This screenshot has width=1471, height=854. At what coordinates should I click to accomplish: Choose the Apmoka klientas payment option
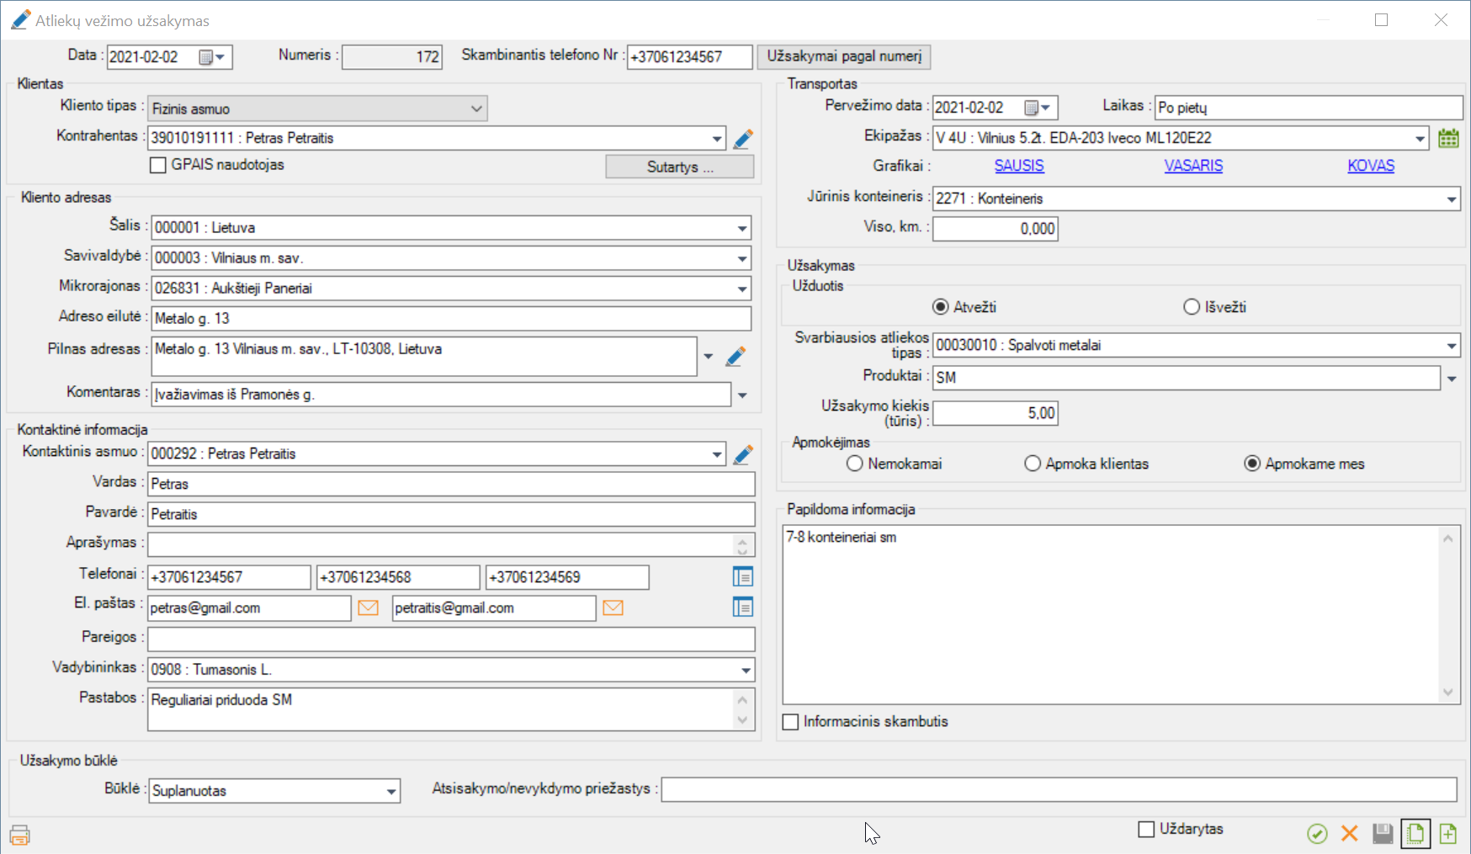(x=1033, y=464)
